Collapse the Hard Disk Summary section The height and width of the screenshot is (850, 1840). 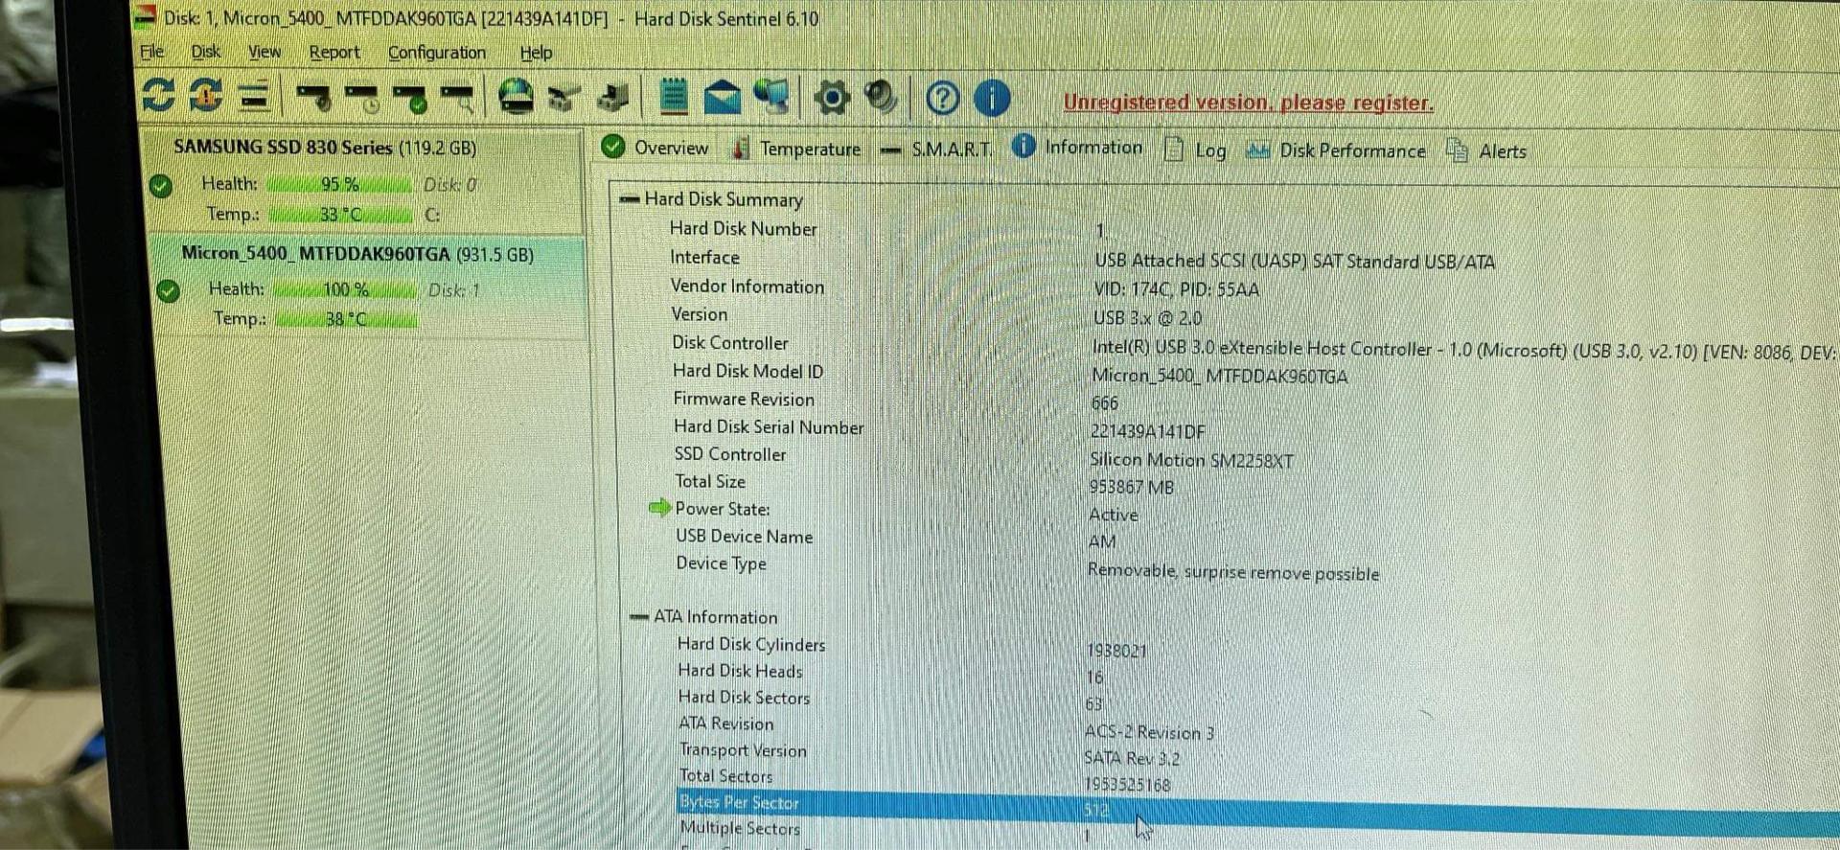pyautogui.click(x=629, y=199)
